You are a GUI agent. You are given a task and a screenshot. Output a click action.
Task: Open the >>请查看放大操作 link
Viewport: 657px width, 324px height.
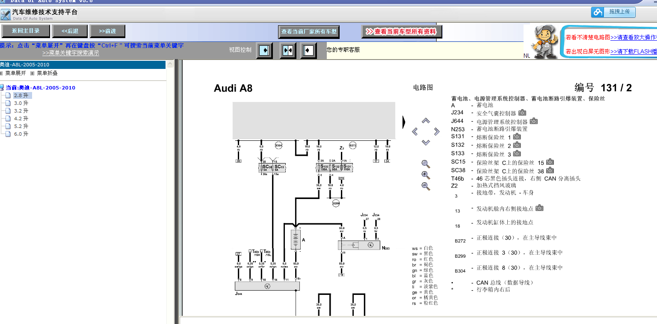[633, 38]
